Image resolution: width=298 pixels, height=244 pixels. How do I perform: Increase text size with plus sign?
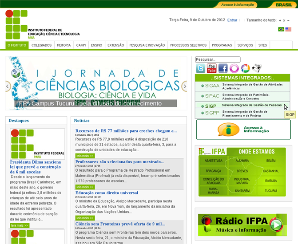(x=280, y=20)
